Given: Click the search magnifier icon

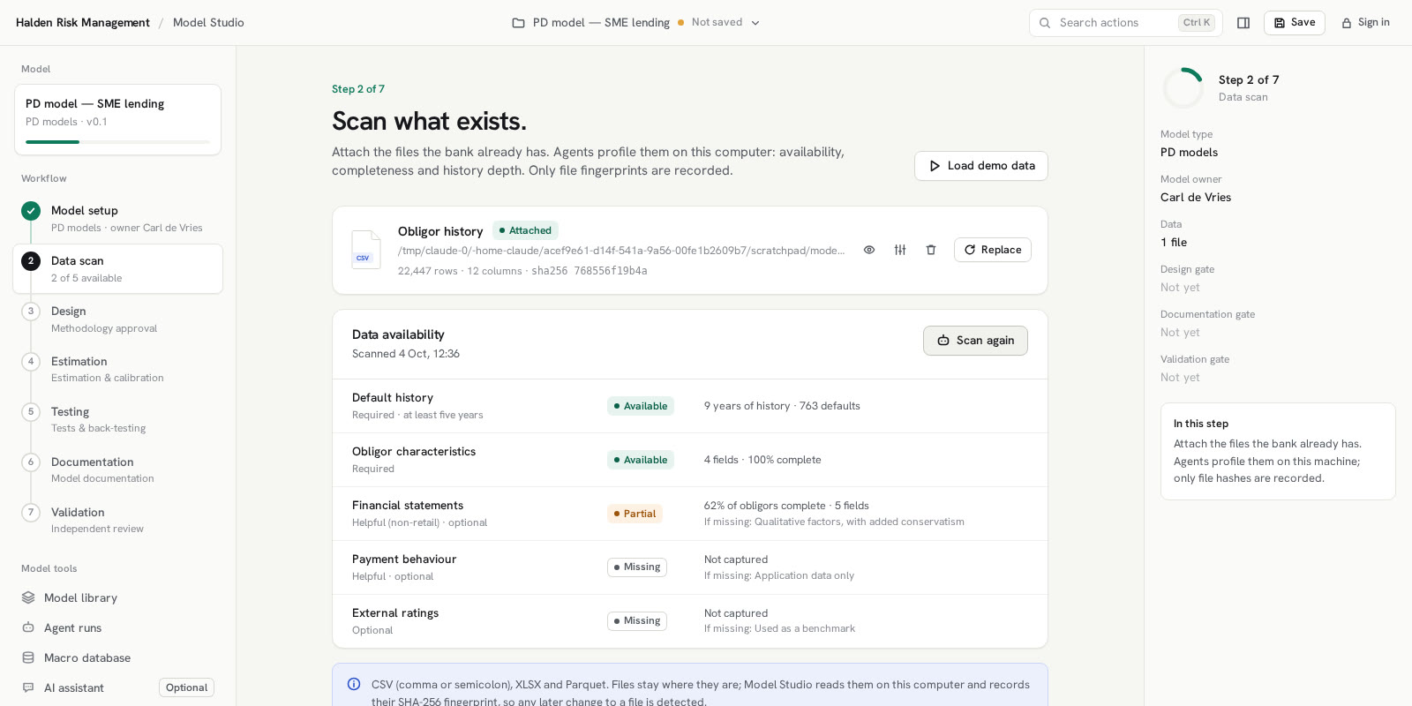Looking at the screenshot, I should click(x=1045, y=23).
